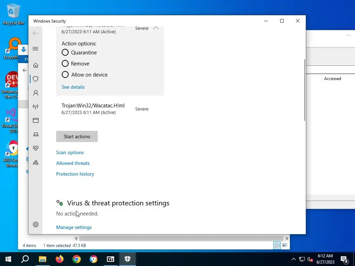Open Windows Security Home page
Image resolution: width=355 pixels, height=266 pixels.
[x=36, y=65]
